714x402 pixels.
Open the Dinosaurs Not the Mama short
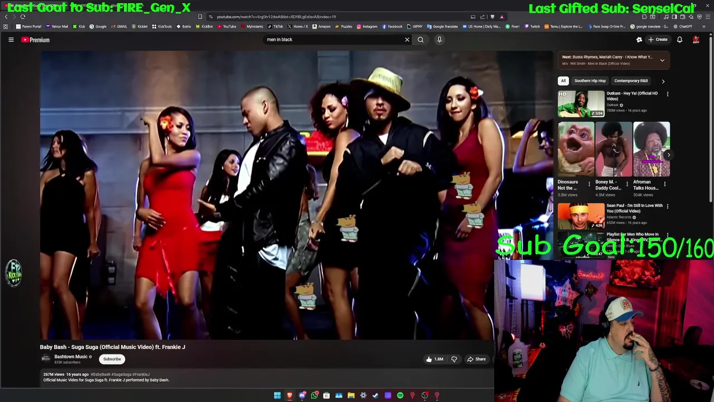point(576,150)
